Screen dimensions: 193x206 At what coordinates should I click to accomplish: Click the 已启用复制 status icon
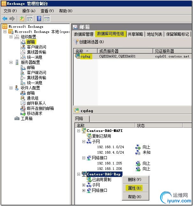click(x=89, y=179)
